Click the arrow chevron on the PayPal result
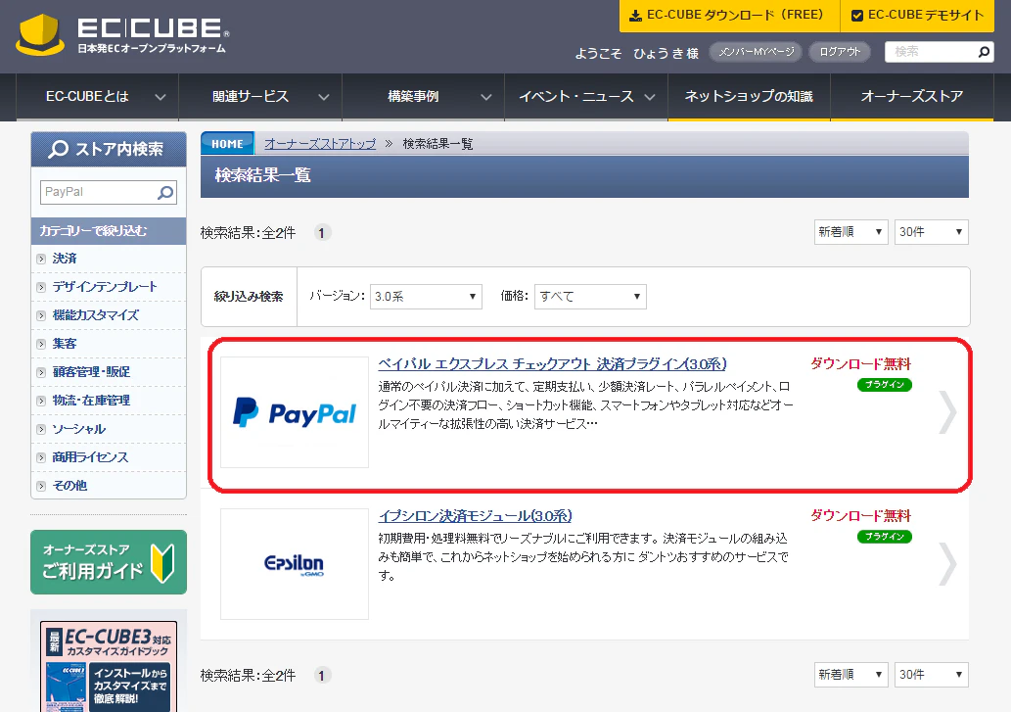 (947, 412)
